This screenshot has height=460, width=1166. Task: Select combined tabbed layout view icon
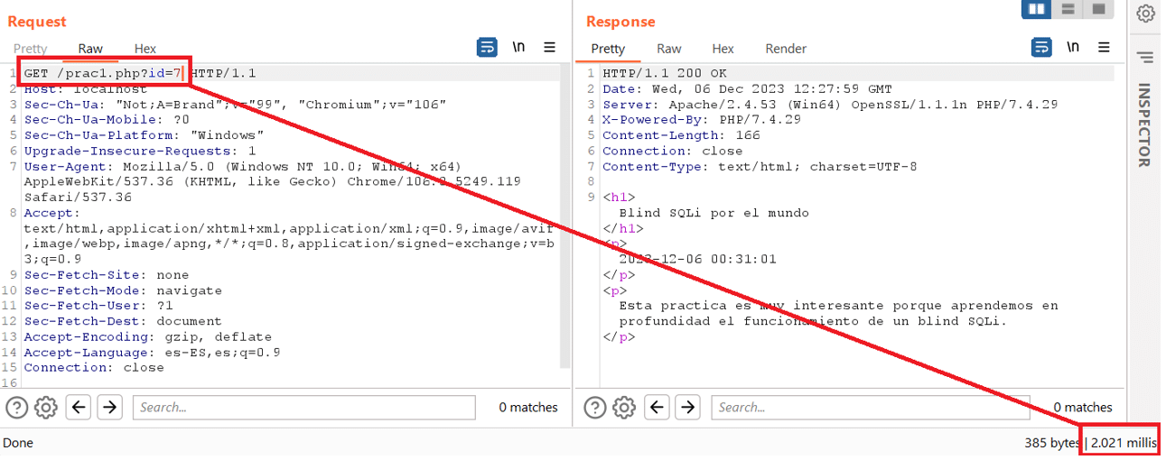pos(1098,9)
